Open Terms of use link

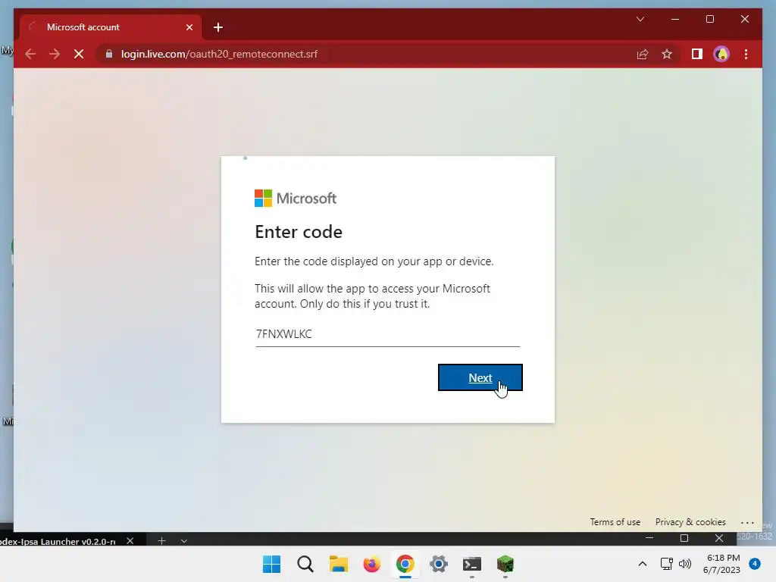615,522
